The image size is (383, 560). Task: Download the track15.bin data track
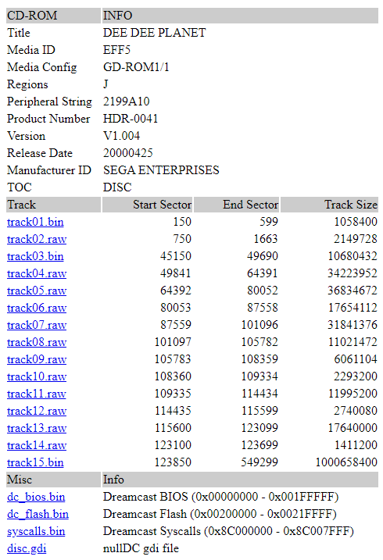(35, 462)
